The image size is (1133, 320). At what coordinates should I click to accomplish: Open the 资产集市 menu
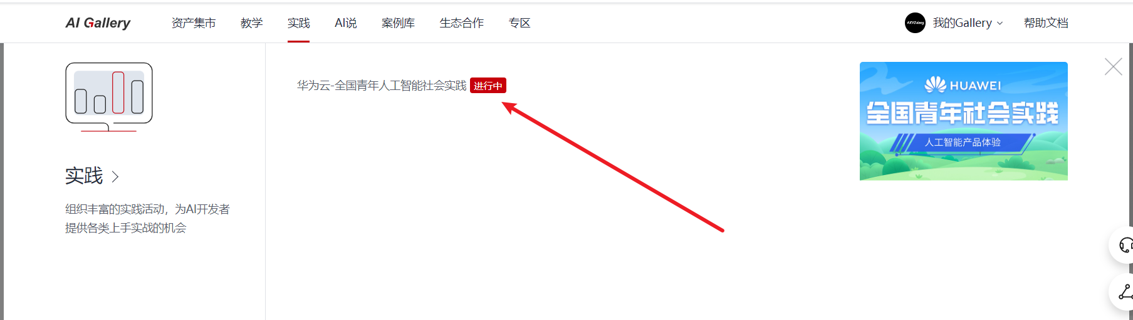(194, 23)
